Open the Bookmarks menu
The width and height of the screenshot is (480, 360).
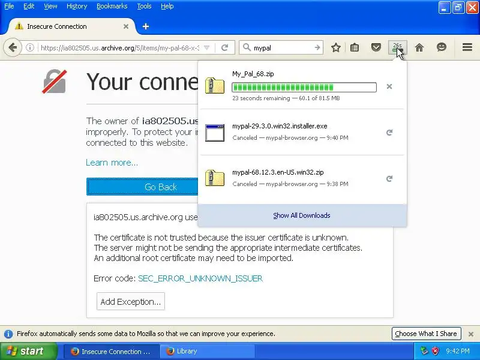tap(112, 6)
